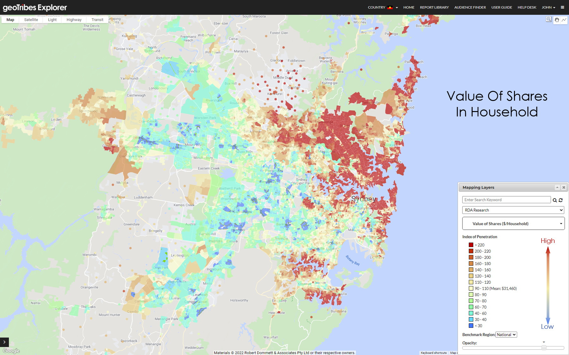This screenshot has height=355, width=569.
Task: Open the REPORT LIBRARY menu
Action: coord(434,7)
